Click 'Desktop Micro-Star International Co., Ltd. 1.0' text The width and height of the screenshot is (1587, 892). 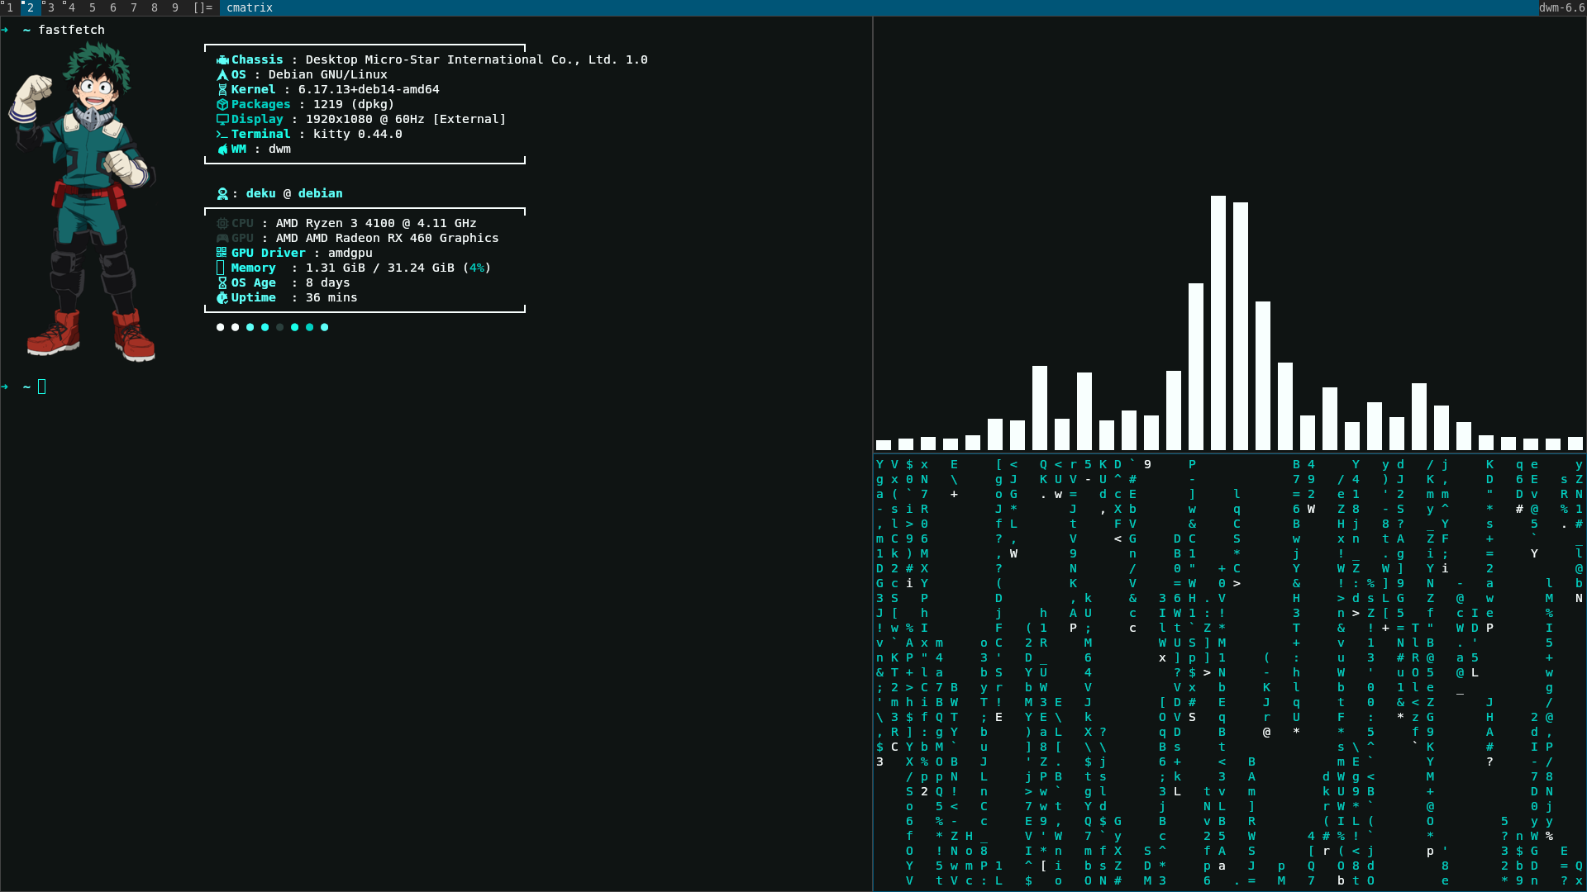pos(476,59)
